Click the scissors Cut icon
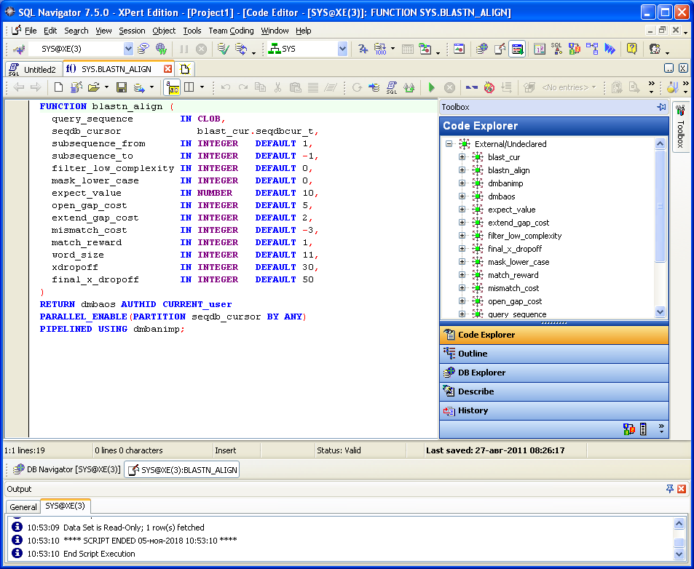 pyautogui.click(x=277, y=87)
